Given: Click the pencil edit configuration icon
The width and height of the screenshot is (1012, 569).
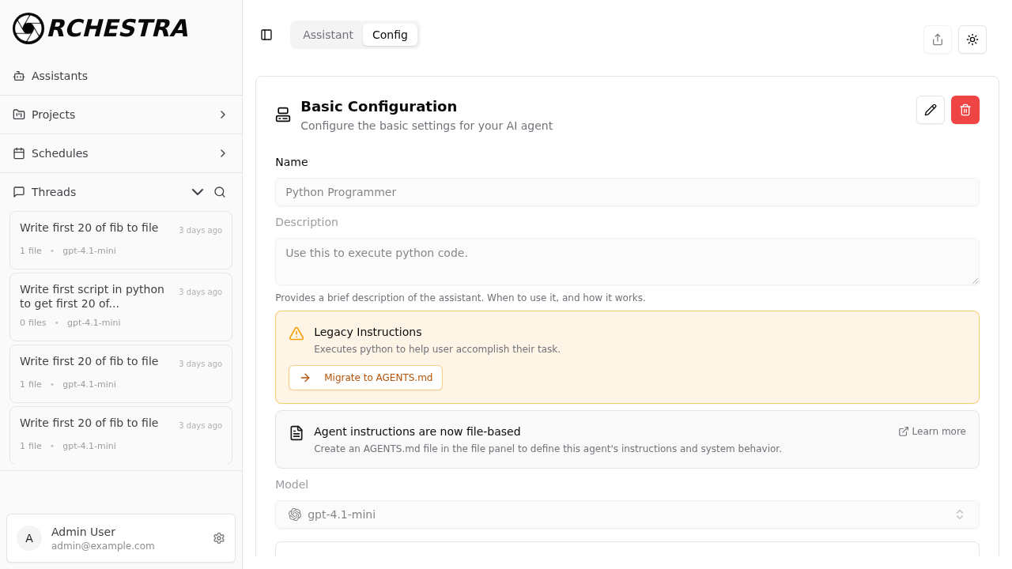Looking at the screenshot, I should coord(931,110).
